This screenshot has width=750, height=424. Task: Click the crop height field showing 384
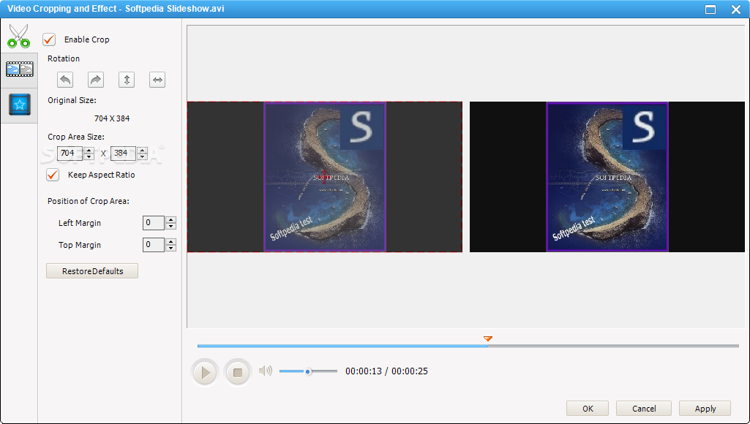[124, 153]
